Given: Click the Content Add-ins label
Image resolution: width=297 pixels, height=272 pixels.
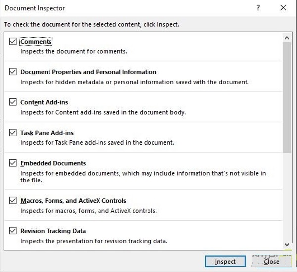Looking at the screenshot, I should click(44, 102).
